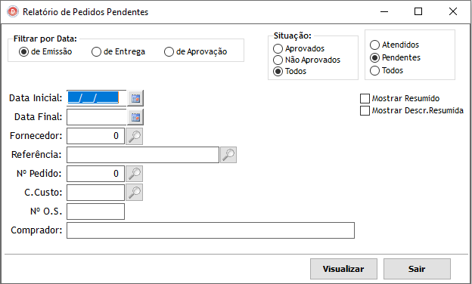Viewport: 472px width, 284px height.
Task: Open calendar picker for Data Final
Action: (135, 117)
